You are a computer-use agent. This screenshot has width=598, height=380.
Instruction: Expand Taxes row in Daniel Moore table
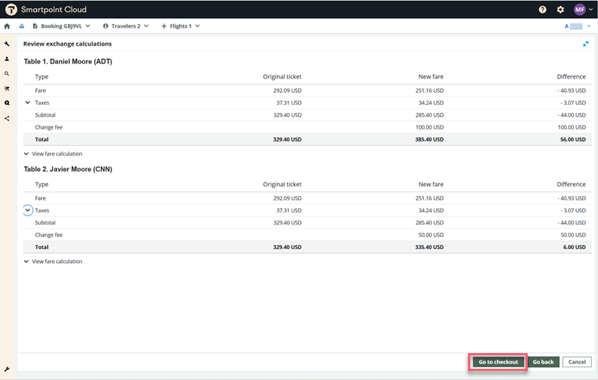tap(28, 102)
